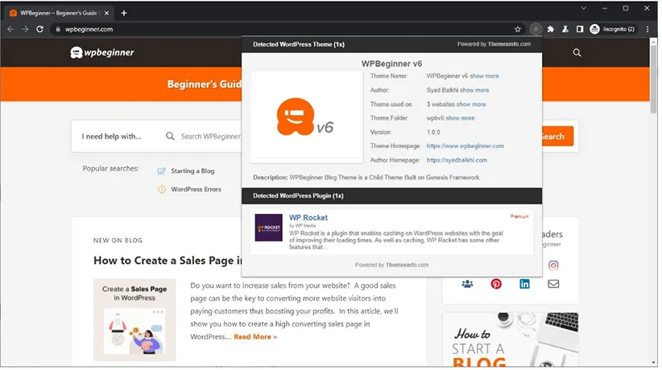Click the Read More link
This screenshot has width=662, height=370.
coord(255,337)
